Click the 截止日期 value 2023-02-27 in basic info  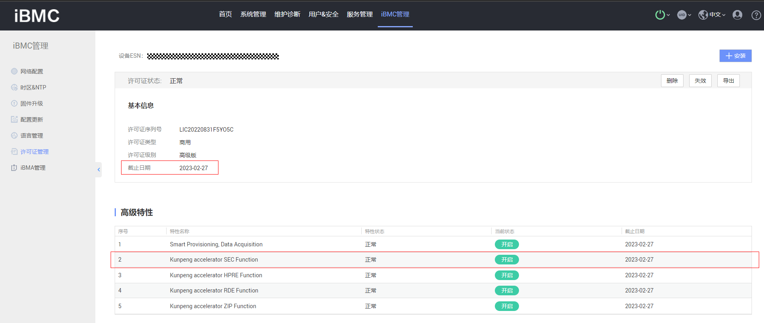pyautogui.click(x=194, y=168)
